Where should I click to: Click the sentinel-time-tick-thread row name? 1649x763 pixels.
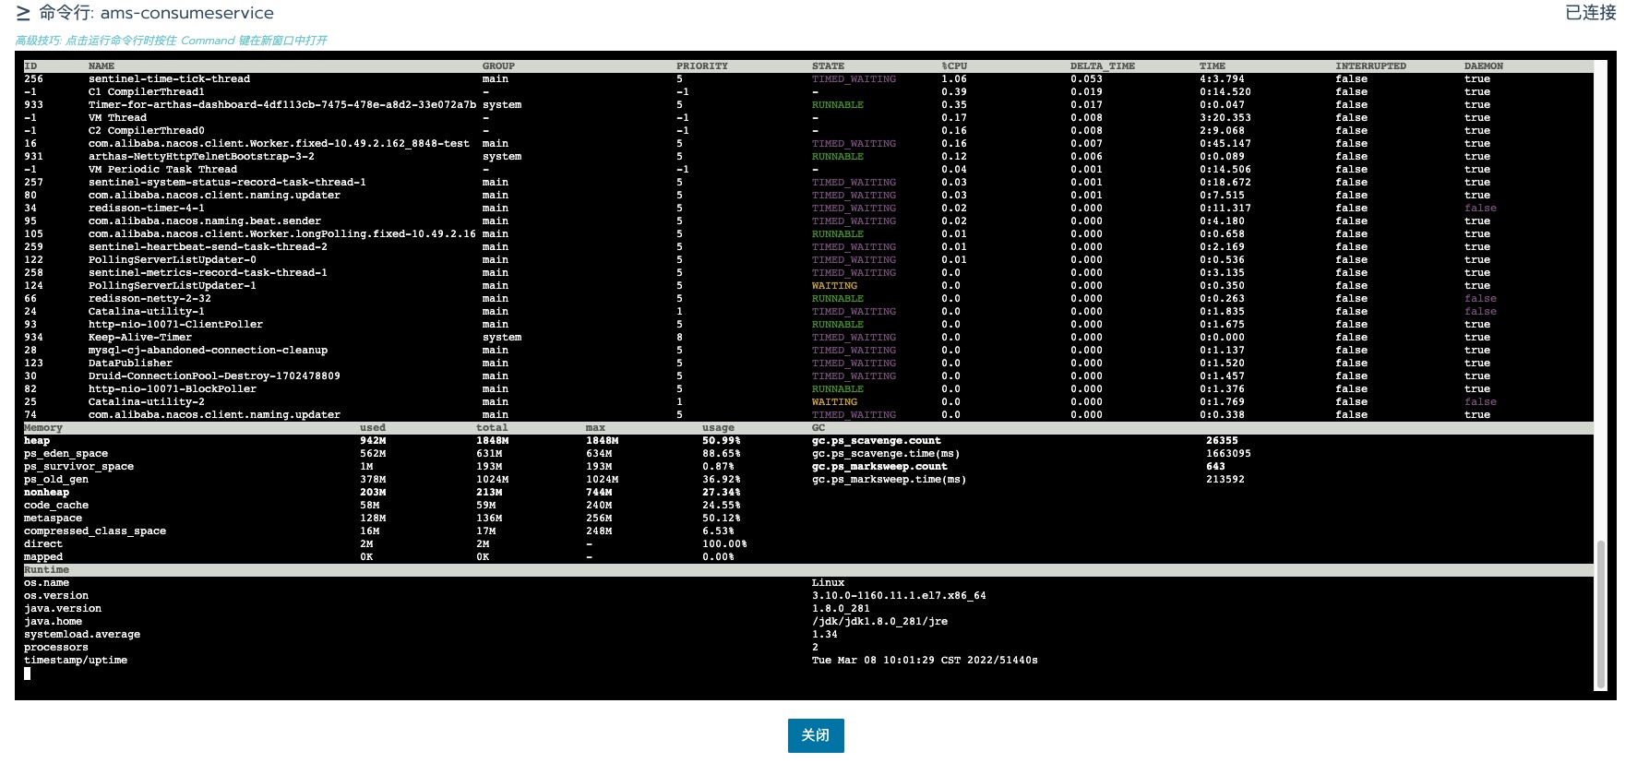pyautogui.click(x=169, y=79)
